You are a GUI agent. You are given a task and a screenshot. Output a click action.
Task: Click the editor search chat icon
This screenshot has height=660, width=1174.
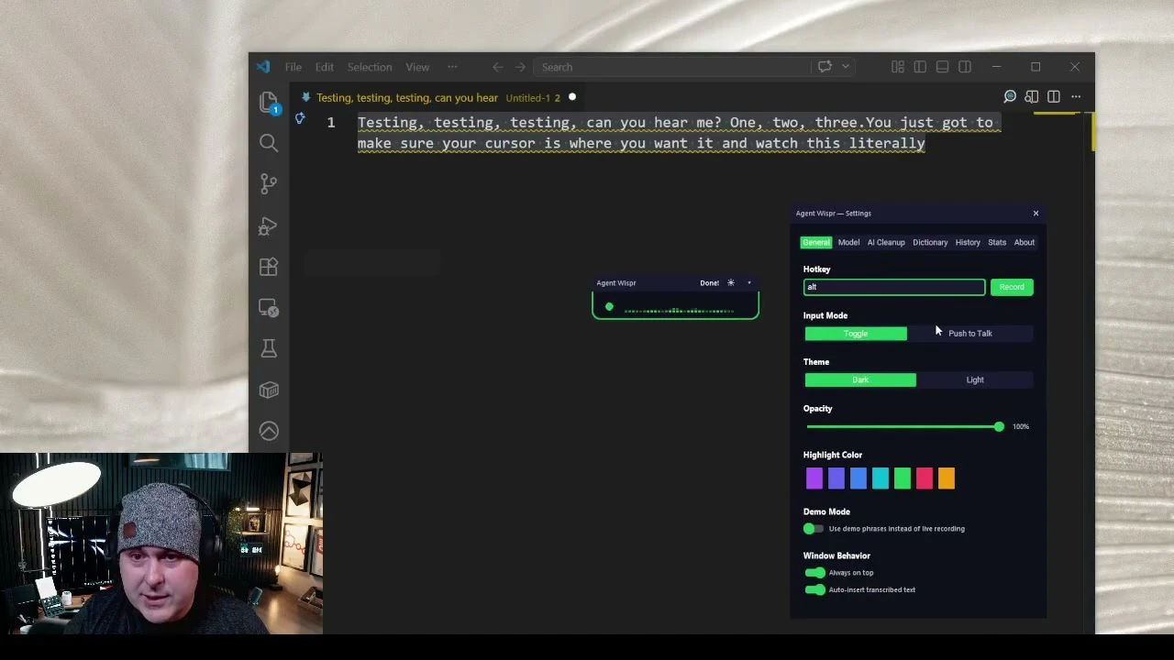click(x=1010, y=96)
